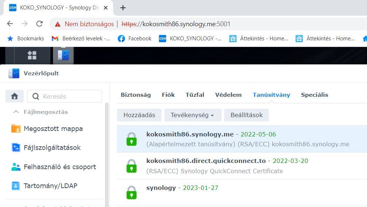Click the Felhasználó és csoport icon

pyautogui.click(x=16, y=167)
